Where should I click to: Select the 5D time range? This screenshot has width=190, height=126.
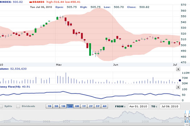(x=56, y=106)
